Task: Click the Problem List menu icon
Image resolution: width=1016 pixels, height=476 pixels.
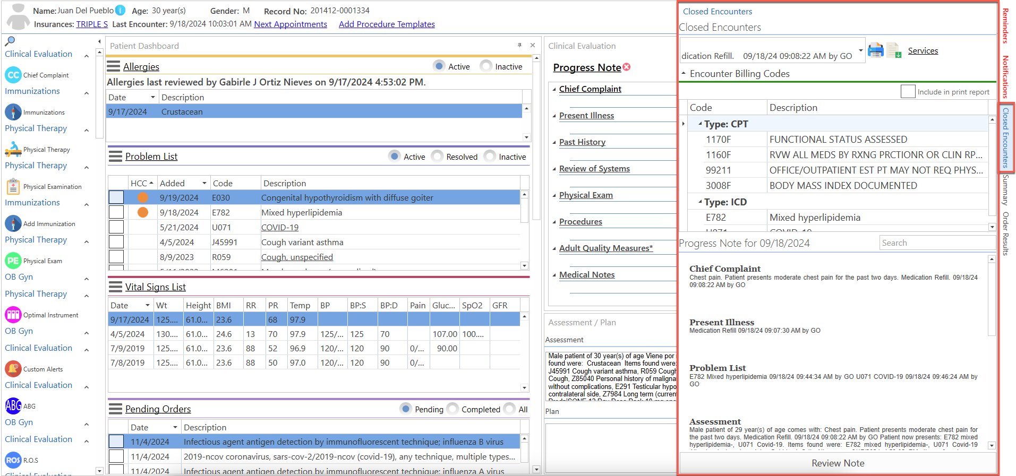Action: click(115, 156)
